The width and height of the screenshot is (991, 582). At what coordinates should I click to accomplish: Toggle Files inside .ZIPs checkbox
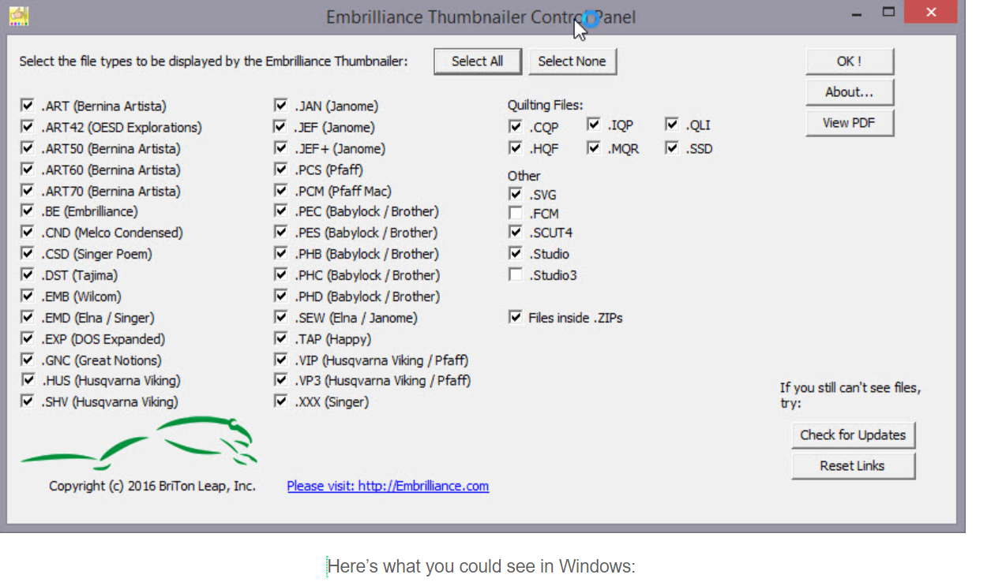click(516, 317)
